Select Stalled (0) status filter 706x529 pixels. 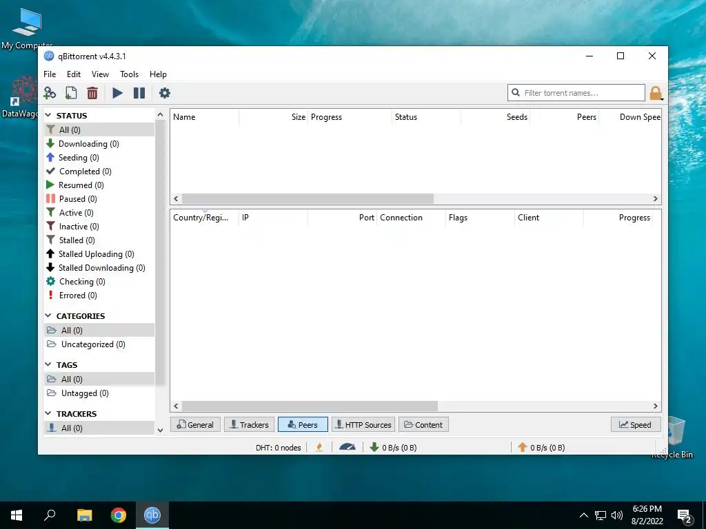[99, 240]
